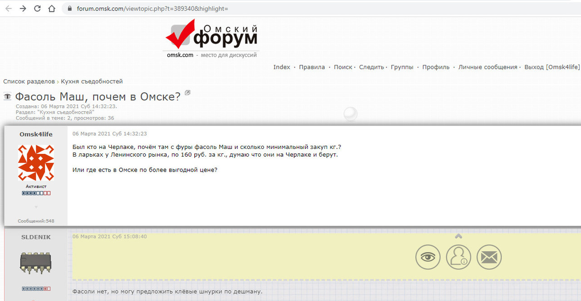Click Omsk4life's reputation bar
The height and width of the screenshot is (301, 581).
(36, 193)
